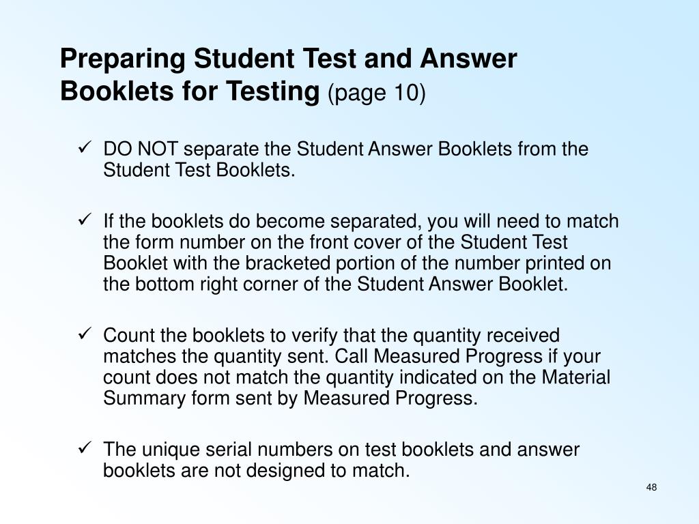
Task: Click slide number 48
Action: (x=651, y=487)
